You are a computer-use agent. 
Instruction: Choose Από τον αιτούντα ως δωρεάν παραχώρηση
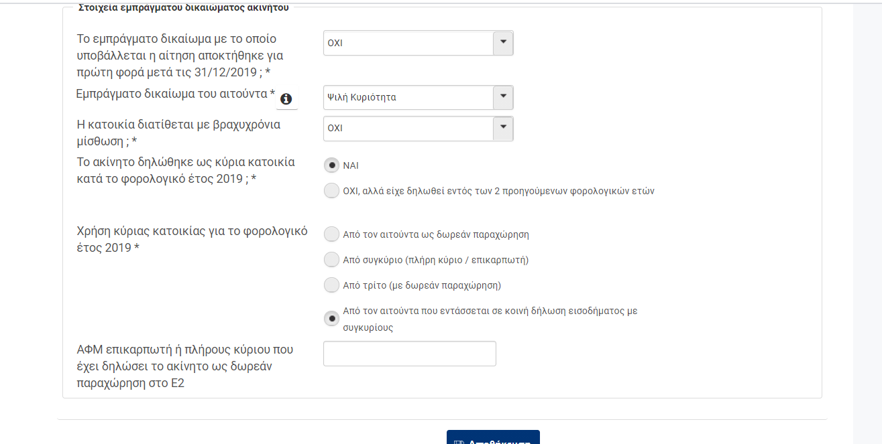click(331, 234)
